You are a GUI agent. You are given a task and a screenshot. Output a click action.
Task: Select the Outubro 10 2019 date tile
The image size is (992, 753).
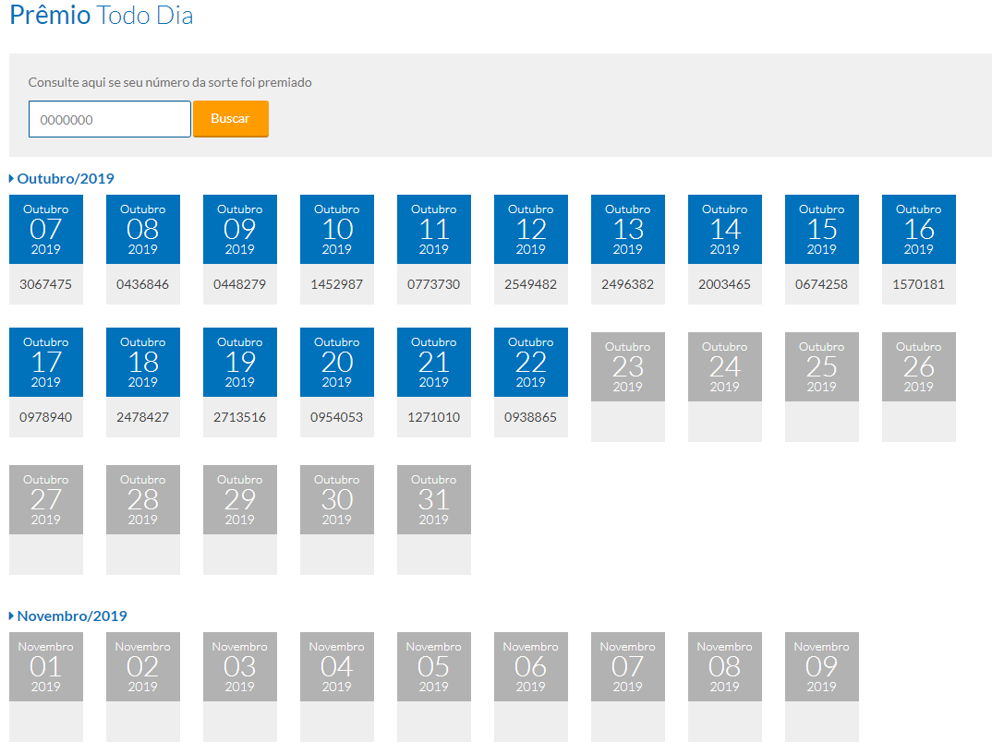coord(337,230)
